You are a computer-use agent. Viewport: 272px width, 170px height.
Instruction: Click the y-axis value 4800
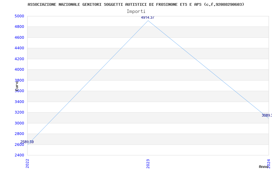point(19,27)
